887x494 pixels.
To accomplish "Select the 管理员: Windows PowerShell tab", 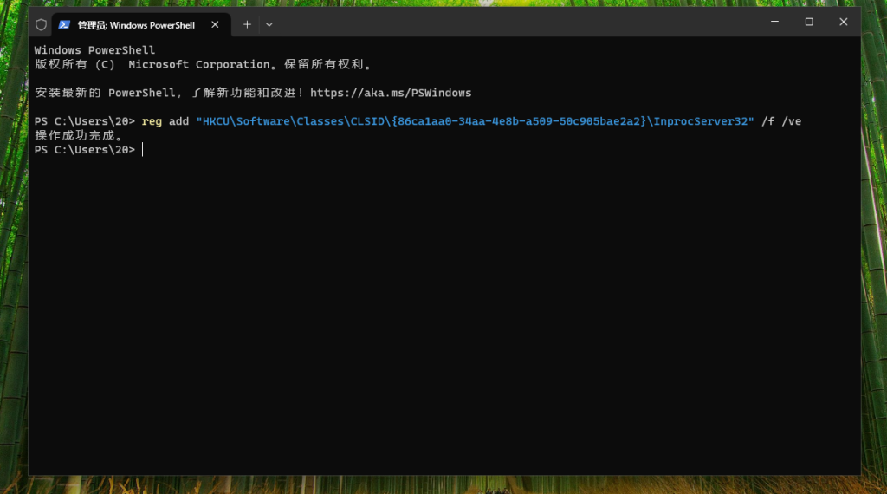I will coord(141,25).
